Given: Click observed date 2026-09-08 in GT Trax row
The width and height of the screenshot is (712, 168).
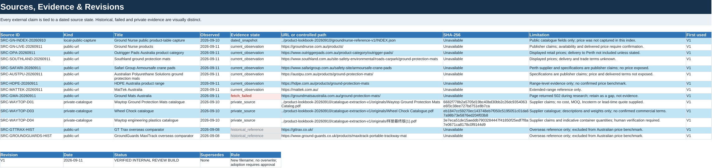Looking at the screenshot, I should click(x=215, y=130).
